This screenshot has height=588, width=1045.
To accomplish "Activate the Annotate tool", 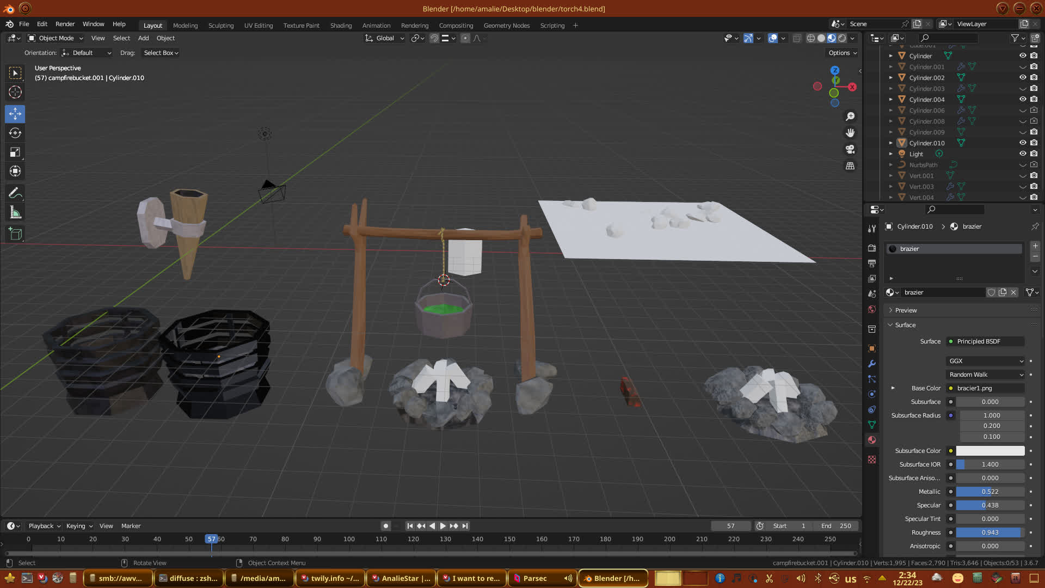I will (x=15, y=193).
